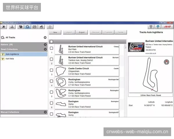The height and width of the screenshot is (139, 174).
Task: Click the grayed sync toolbar icon
Action: pos(50,27)
